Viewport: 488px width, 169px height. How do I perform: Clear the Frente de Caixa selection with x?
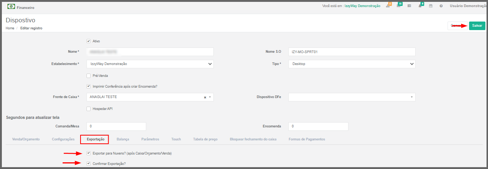pos(205,97)
